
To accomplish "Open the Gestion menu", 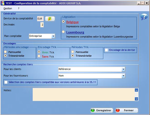I will 8,8.
